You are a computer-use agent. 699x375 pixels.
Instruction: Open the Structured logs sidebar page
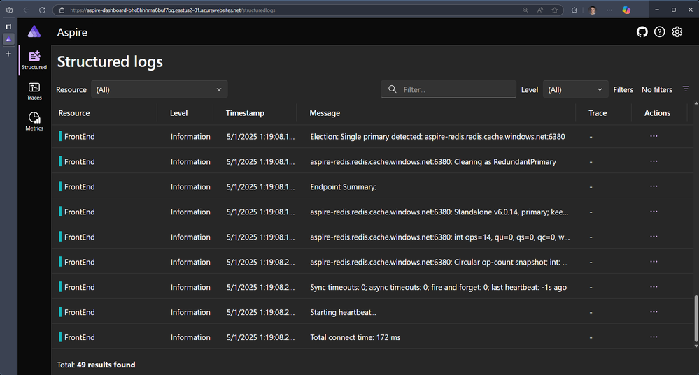tap(34, 60)
